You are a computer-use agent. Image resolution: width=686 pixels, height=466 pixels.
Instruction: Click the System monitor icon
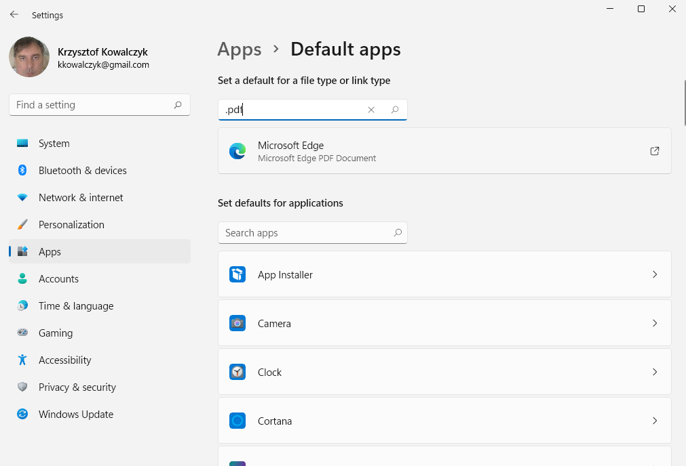(22, 143)
